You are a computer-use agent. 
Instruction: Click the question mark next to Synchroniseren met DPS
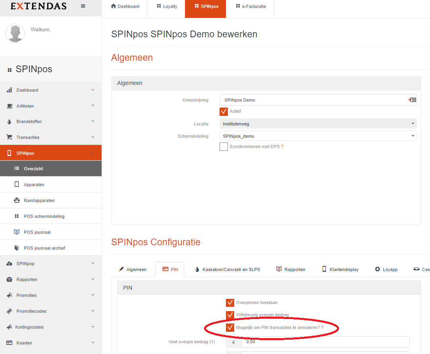coord(282,146)
